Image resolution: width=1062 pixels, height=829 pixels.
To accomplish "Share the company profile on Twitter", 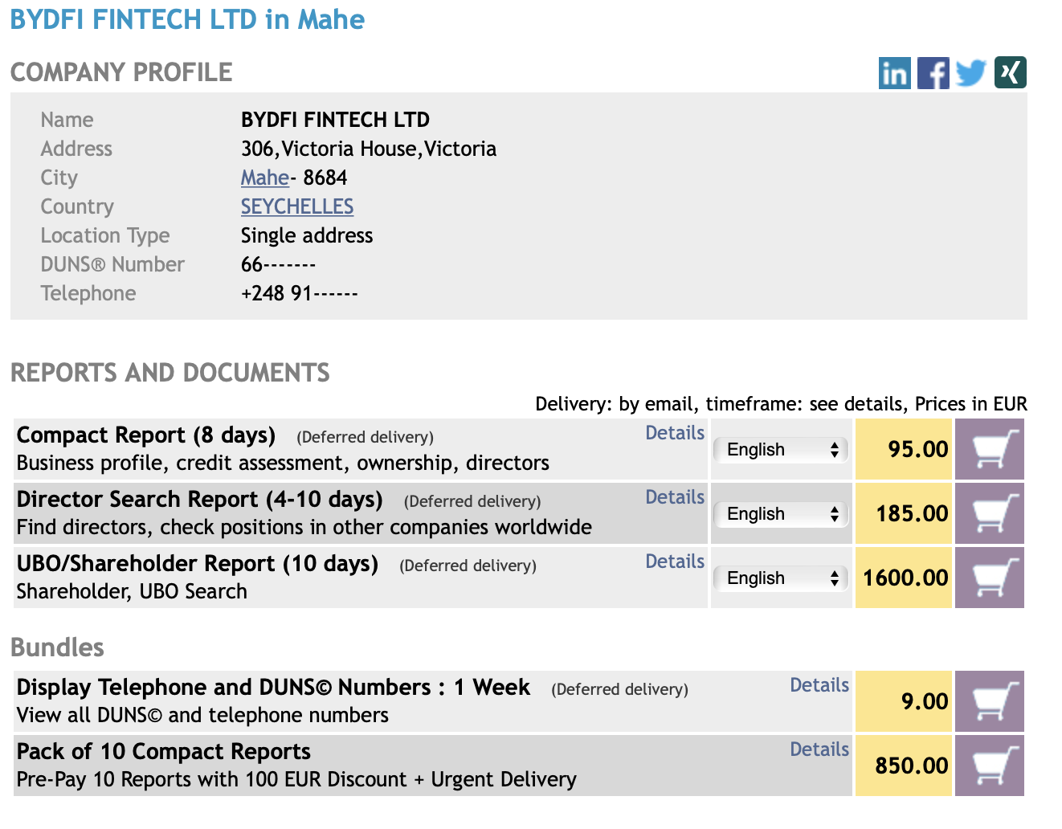I will [x=971, y=73].
